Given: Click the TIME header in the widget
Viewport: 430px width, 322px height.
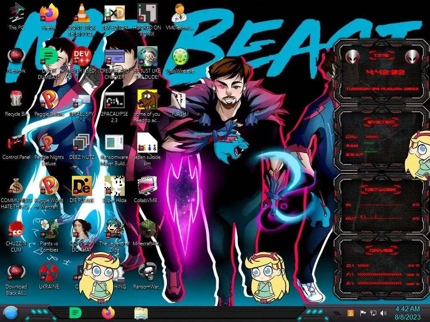Looking at the screenshot, I should 381,56.
